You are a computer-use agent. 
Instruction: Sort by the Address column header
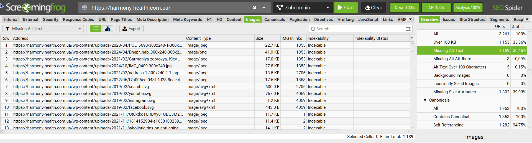point(98,38)
